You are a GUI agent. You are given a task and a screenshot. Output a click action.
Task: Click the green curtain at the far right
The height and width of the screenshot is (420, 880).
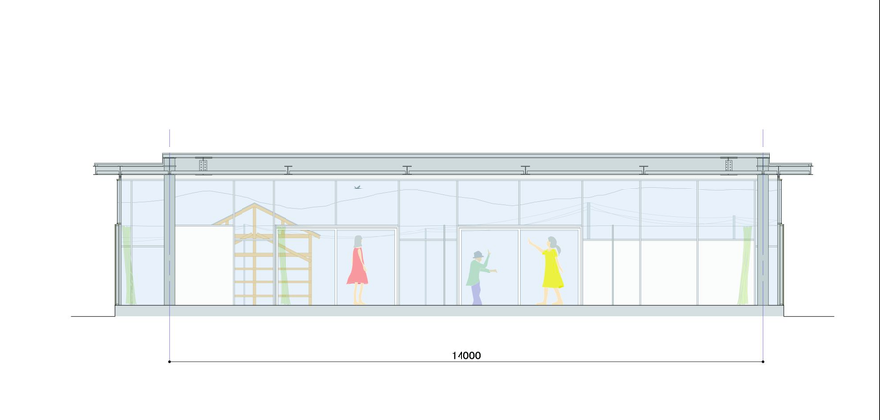pos(748,264)
